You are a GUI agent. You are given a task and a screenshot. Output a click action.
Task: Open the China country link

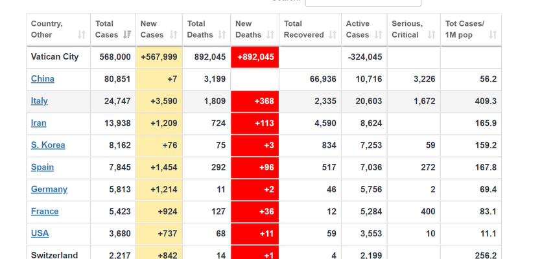pos(43,79)
